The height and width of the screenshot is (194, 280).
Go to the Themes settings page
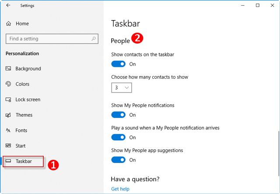point(24,115)
